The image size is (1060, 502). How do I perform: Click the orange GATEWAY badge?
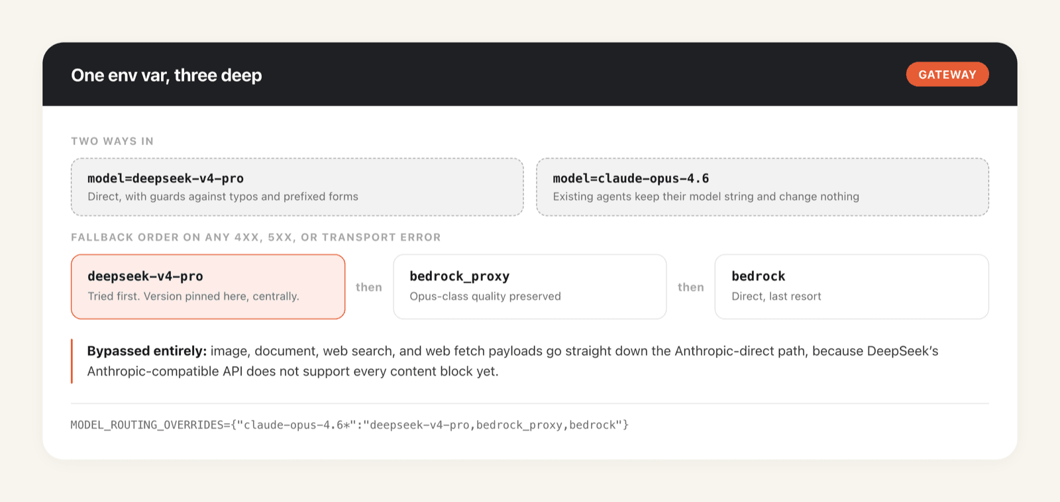click(x=947, y=74)
